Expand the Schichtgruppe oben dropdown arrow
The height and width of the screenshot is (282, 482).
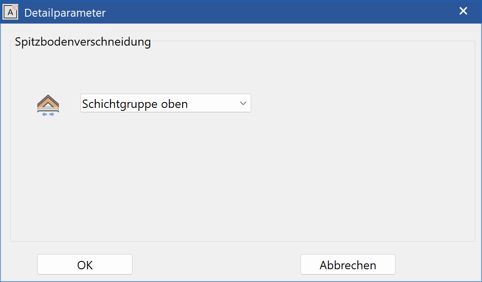point(243,103)
